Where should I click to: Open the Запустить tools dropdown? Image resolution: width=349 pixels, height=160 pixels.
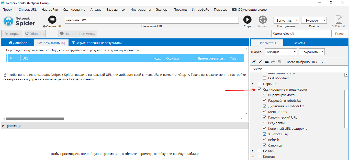[286, 20]
